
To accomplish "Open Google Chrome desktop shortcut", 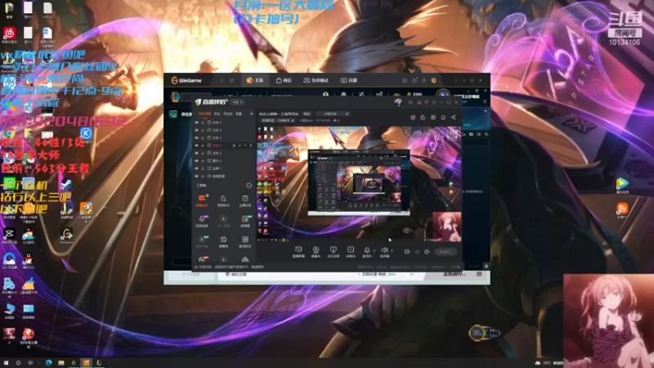I will pyautogui.click(x=9, y=133).
